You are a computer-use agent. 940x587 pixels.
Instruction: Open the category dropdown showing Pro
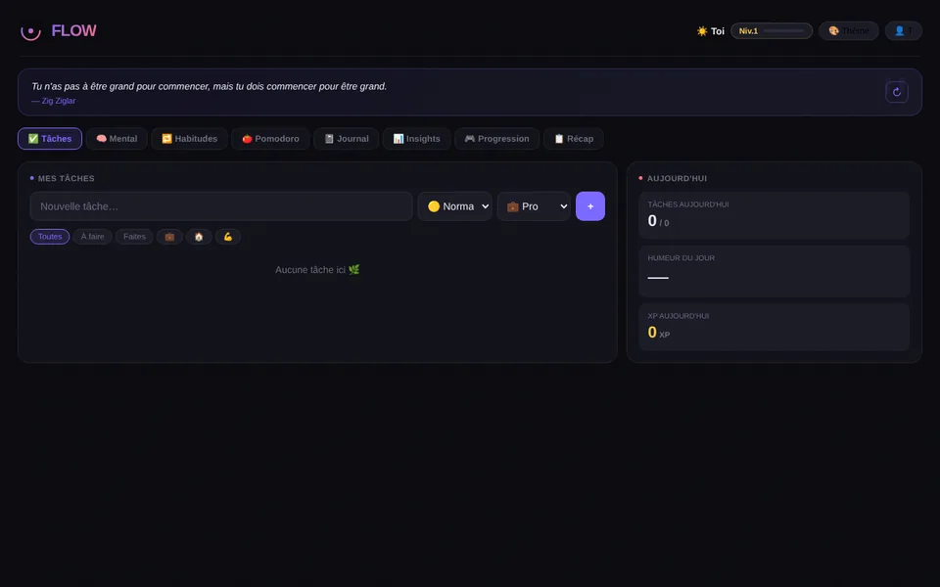point(534,206)
